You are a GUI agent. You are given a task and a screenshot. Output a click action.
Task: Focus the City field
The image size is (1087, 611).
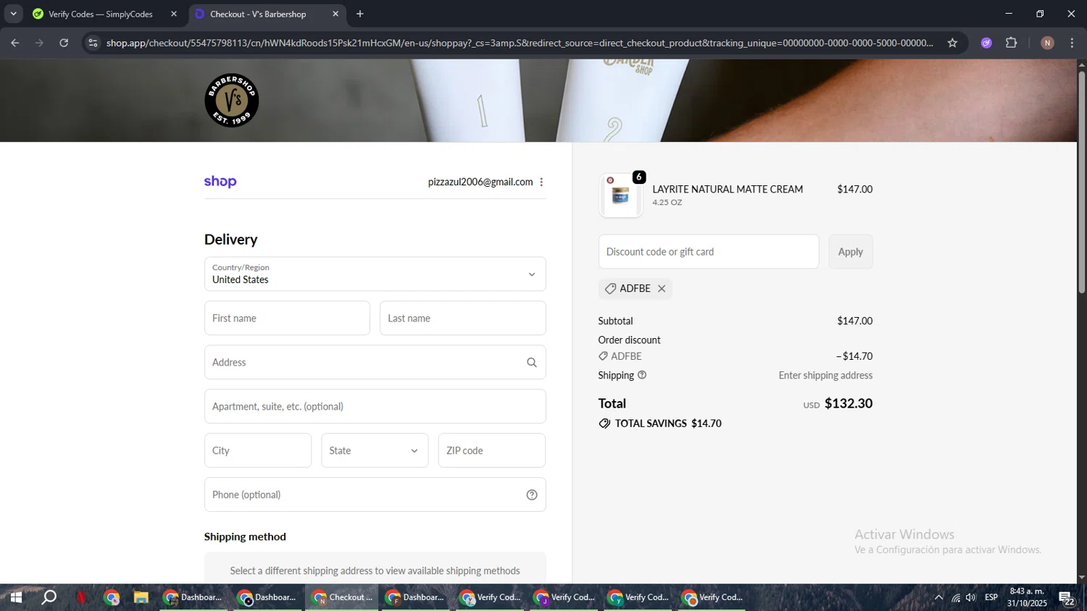point(258,450)
